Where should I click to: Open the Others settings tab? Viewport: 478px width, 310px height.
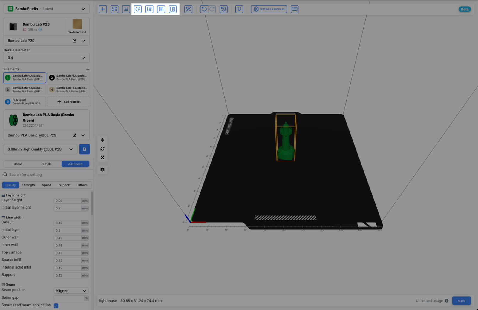coord(82,185)
